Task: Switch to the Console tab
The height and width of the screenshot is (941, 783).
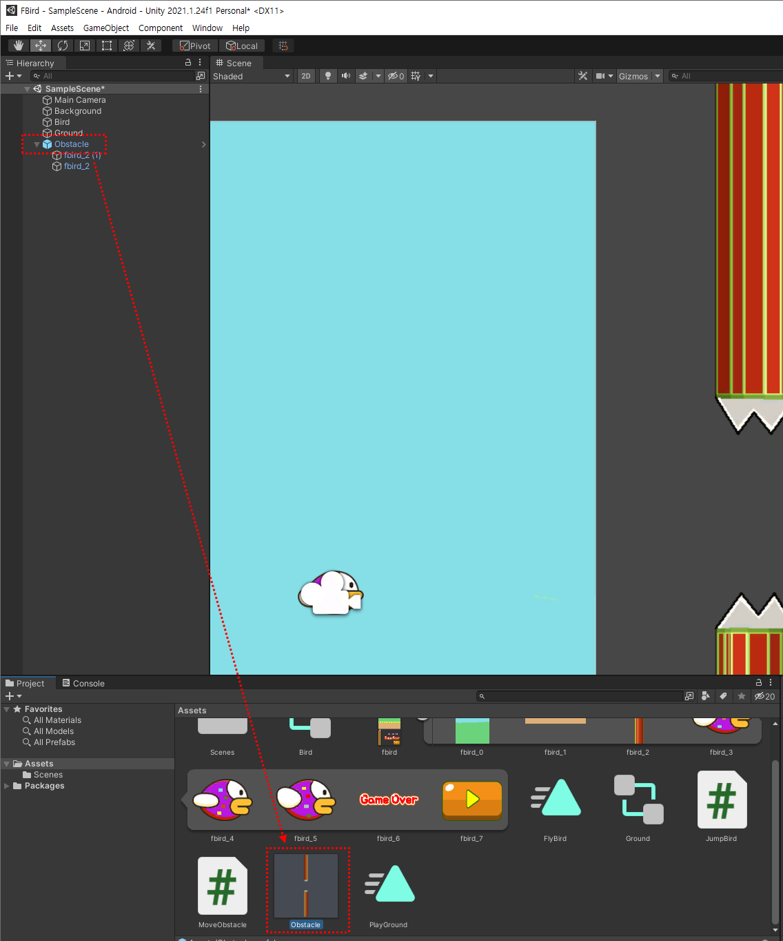Action: click(83, 683)
